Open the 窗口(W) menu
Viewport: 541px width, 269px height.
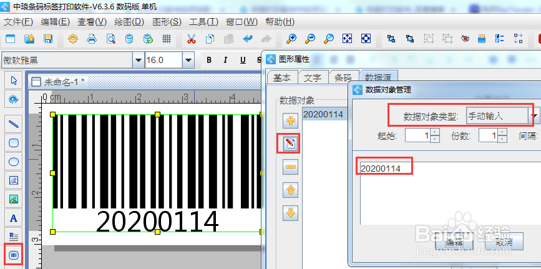point(241,22)
